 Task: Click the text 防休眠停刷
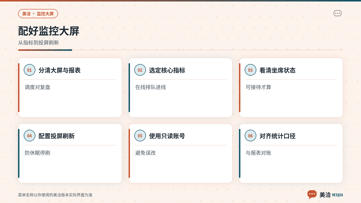pyautogui.click(x=38, y=153)
